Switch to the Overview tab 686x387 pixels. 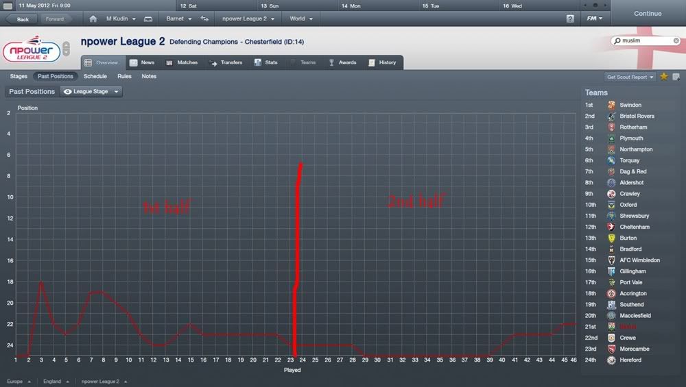click(103, 62)
